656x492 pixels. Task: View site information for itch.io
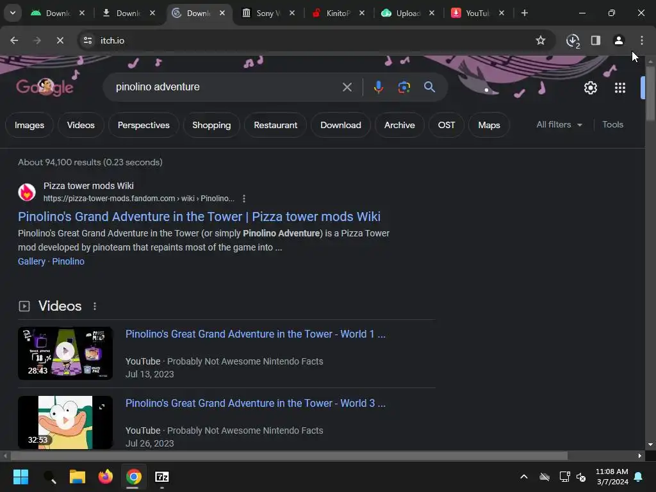(88, 40)
